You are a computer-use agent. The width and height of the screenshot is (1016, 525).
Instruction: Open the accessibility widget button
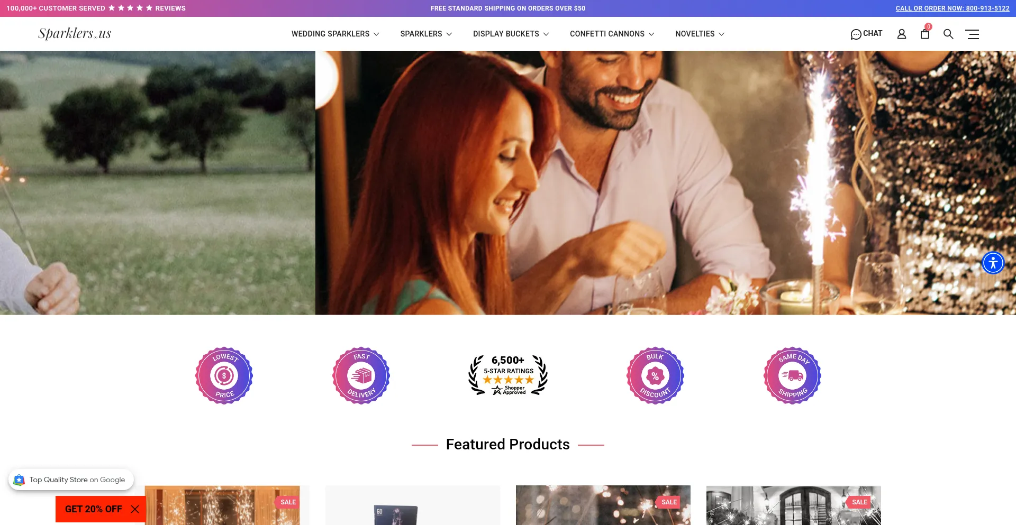click(x=993, y=263)
